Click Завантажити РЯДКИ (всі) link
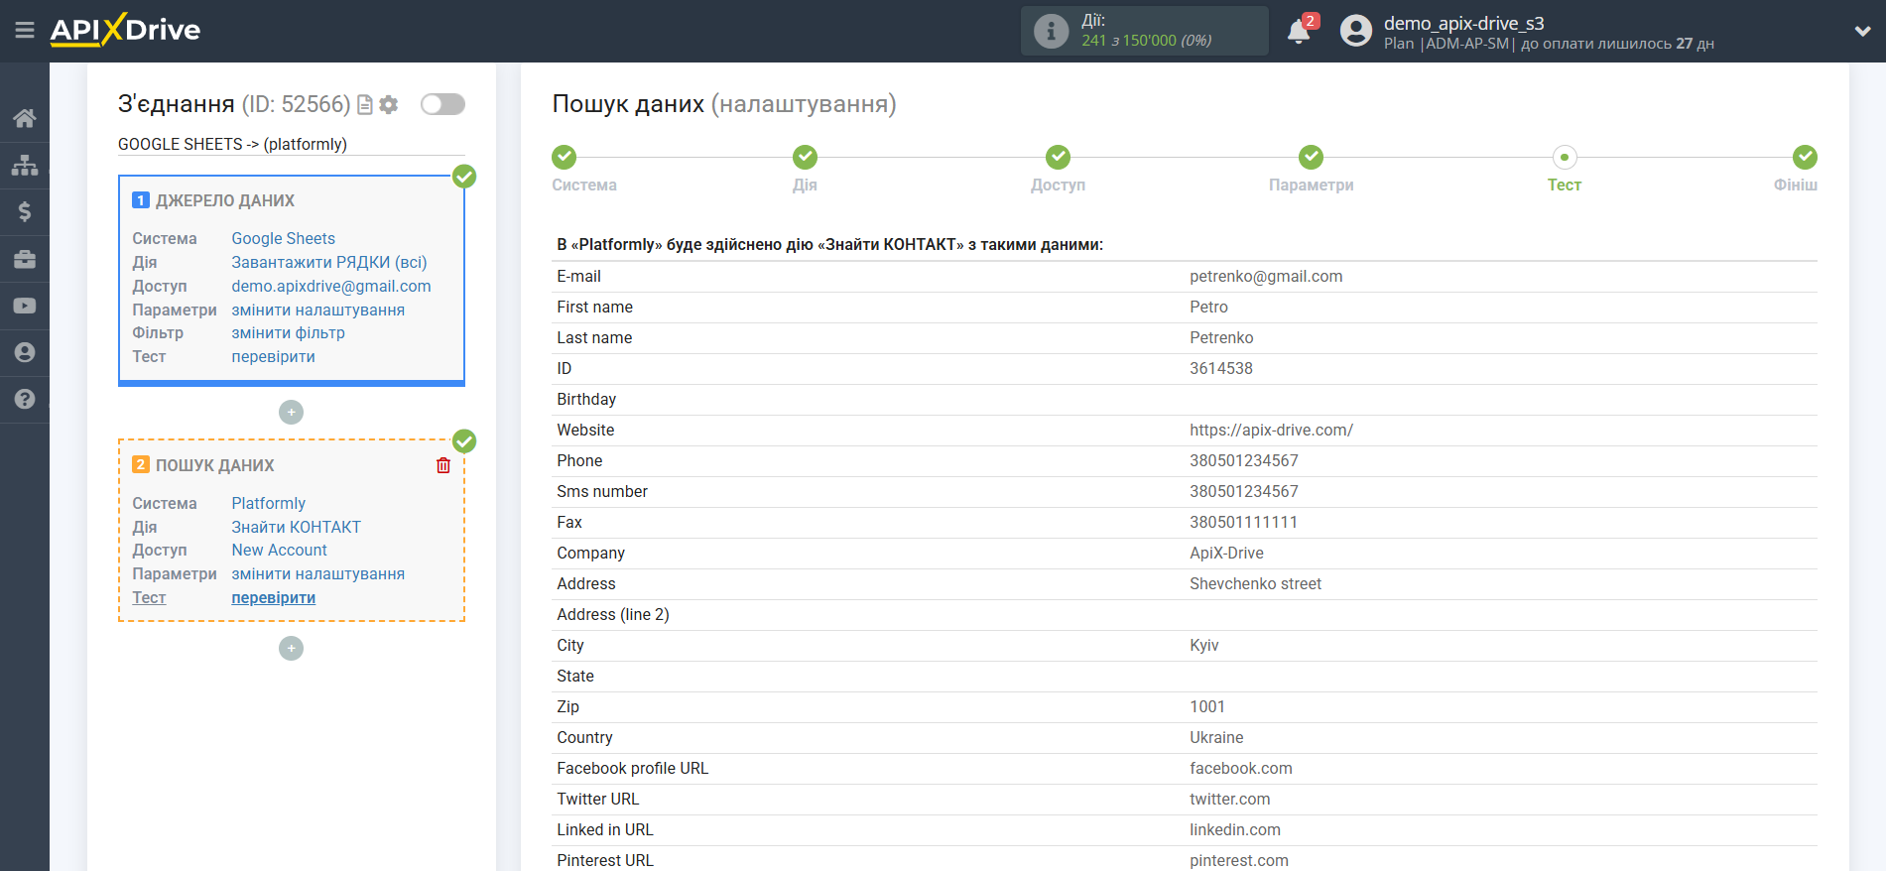This screenshot has width=1886, height=871. pos(328,262)
